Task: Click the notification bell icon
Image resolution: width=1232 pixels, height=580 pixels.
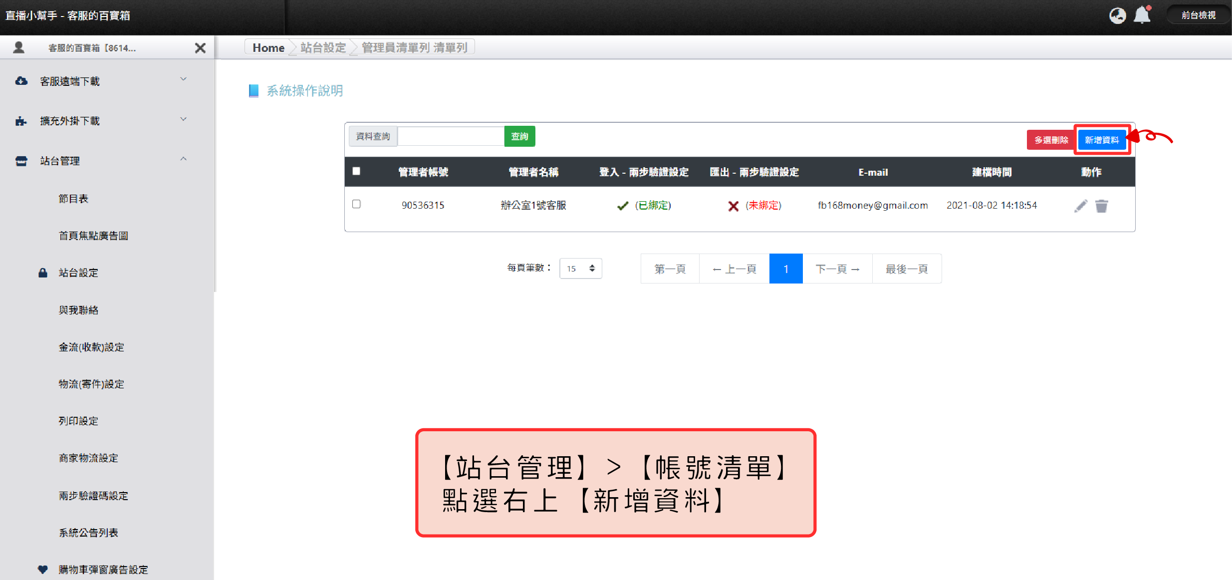Action: [1142, 15]
